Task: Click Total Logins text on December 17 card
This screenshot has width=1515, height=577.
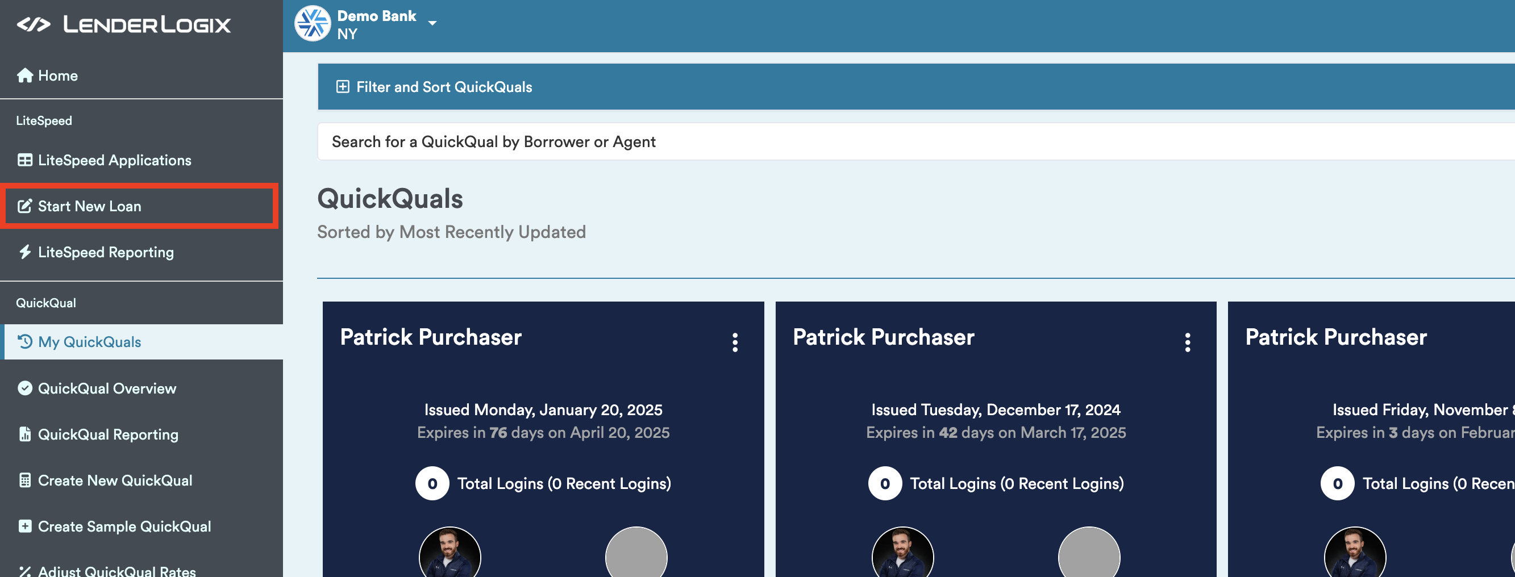Action: pyautogui.click(x=1017, y=483)
